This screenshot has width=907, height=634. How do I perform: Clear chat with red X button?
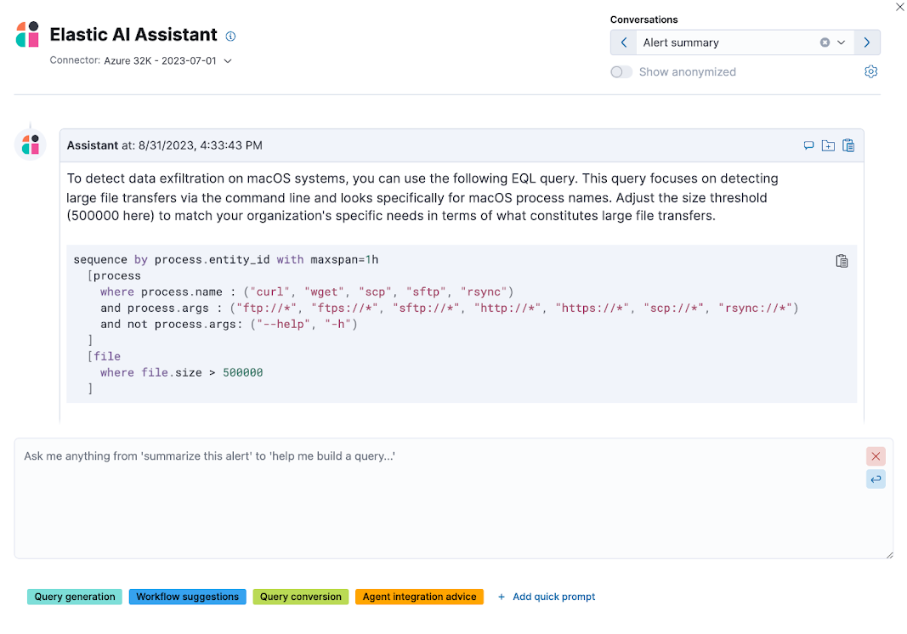click(x=876, y=456)
